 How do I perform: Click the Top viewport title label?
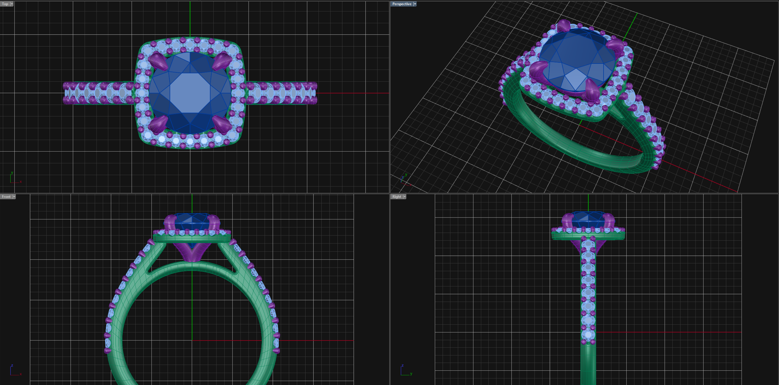(5, 4)
